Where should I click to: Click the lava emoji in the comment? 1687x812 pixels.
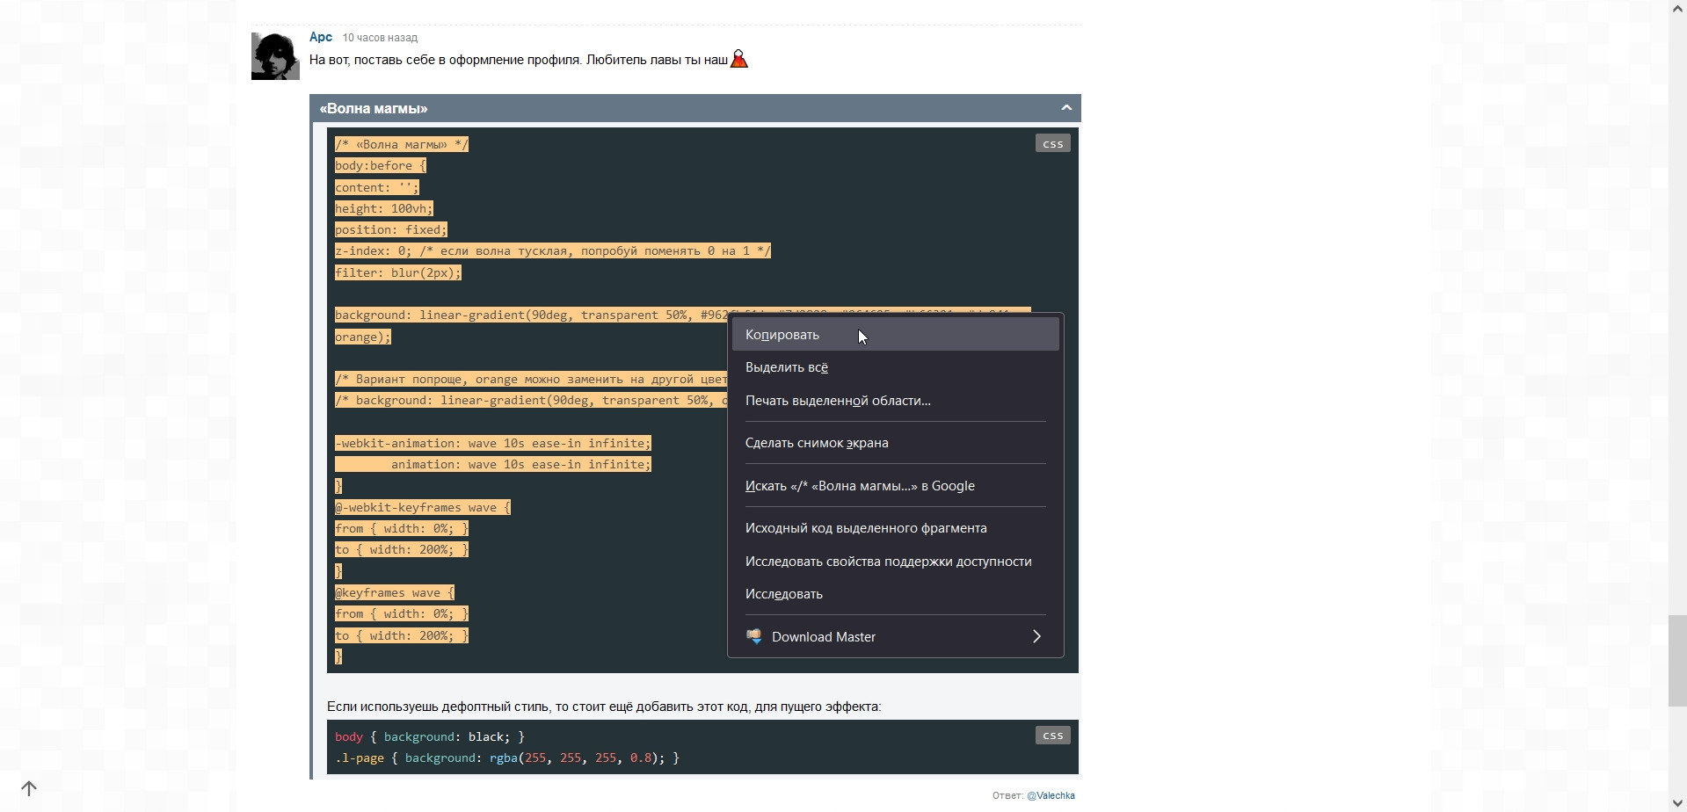739,59
